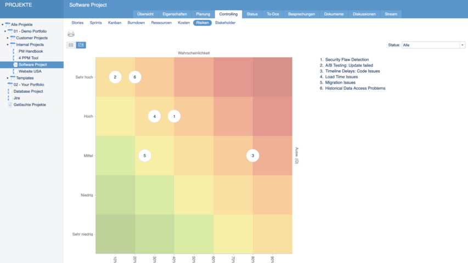Switch to list view toggle
This screenshot has width=468, height=263.
(71, 45)
